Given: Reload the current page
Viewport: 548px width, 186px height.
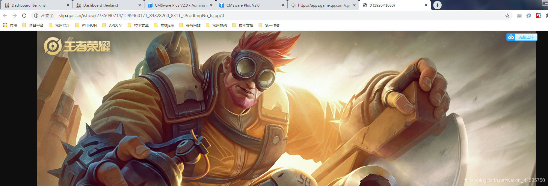Looking at the screenshot, I should [x=25, y=16].
